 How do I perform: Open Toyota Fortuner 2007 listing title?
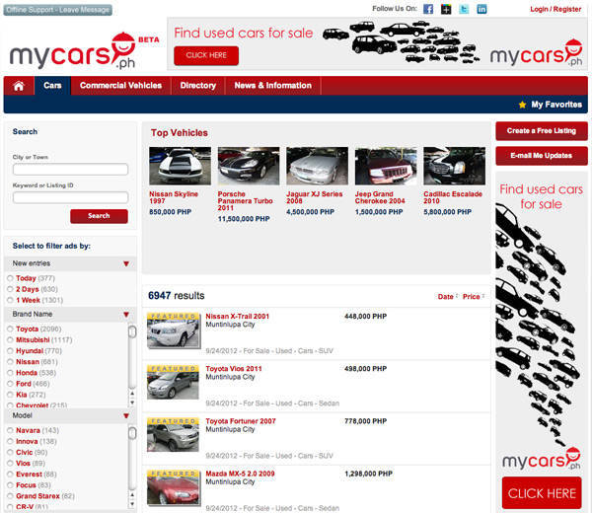pyautogui.click(x=241, y=421)
